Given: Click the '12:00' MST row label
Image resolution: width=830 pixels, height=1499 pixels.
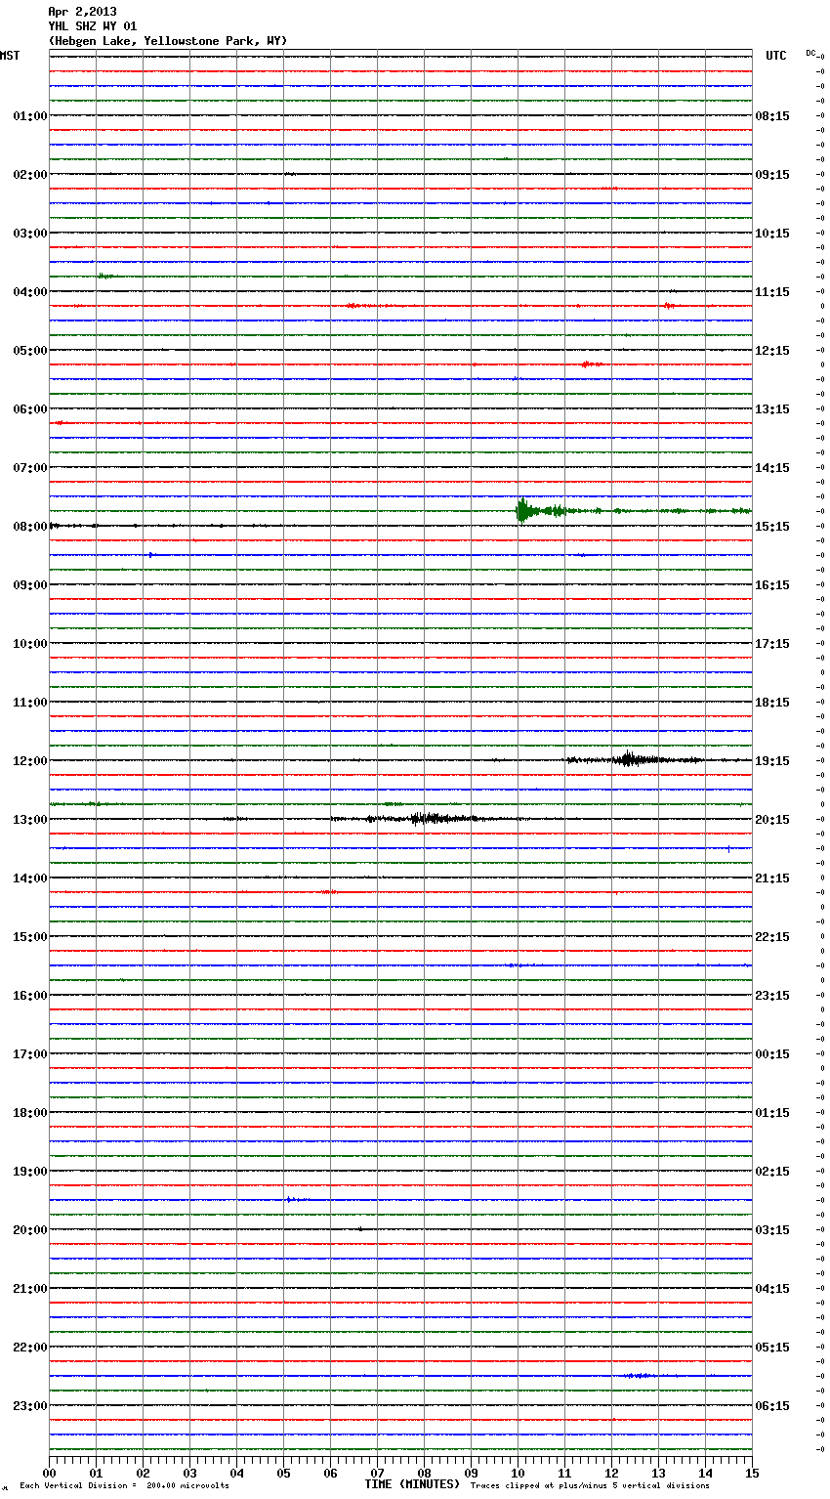Looking at the screenshot, I should tap(30, 761).
